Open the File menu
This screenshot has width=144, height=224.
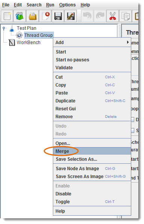[6, 5]
